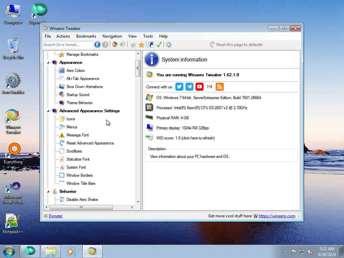
Task: Click the add bookmark plus-star icon
Action: [133, 45]
